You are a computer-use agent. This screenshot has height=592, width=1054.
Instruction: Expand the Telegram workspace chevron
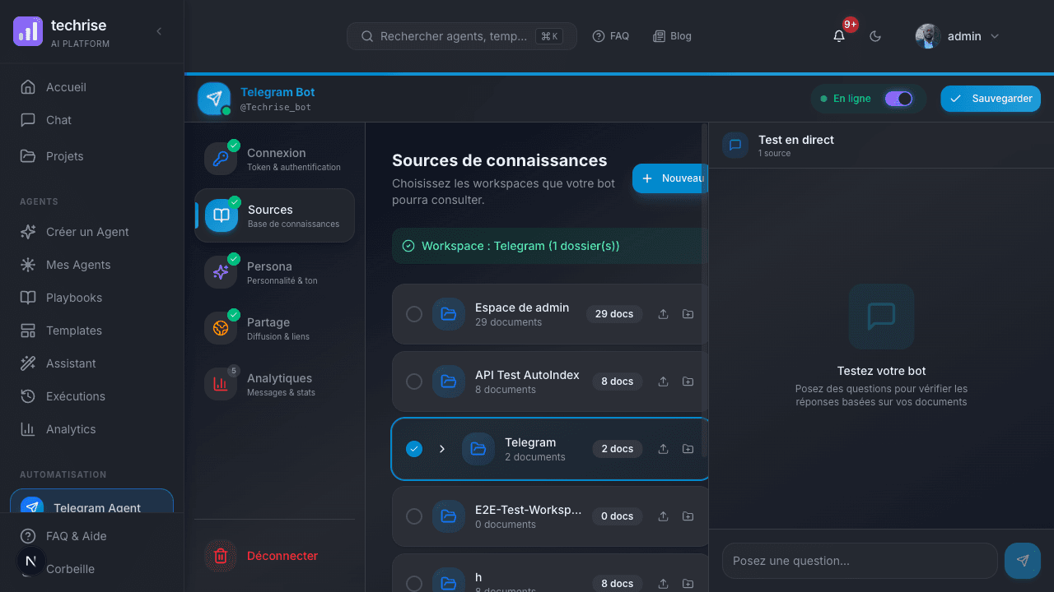pos(442,449)
